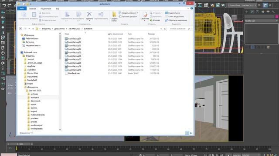279x156 pixels.
Task: Open the Modifier List dropdown
Action: [261, 21]
